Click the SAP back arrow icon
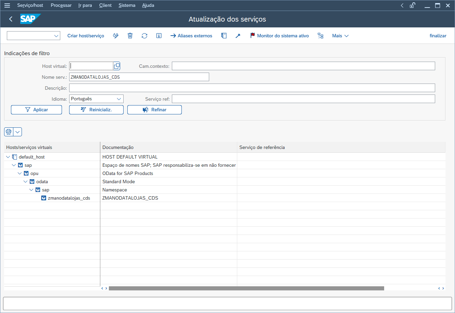 11,19
